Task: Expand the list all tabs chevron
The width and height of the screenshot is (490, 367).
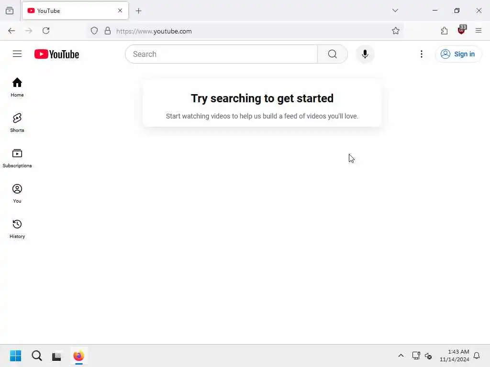Action: pos(395,11)
